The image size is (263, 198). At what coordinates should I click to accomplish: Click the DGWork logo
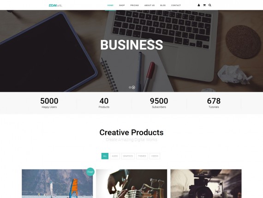point(55,6)
